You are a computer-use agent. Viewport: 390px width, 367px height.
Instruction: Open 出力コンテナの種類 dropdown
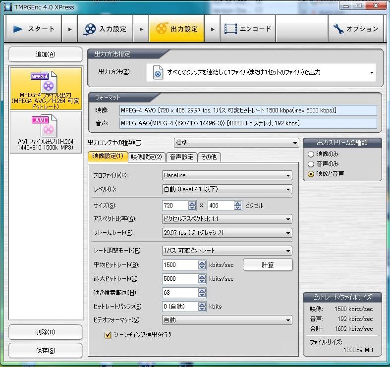[236, 143]
